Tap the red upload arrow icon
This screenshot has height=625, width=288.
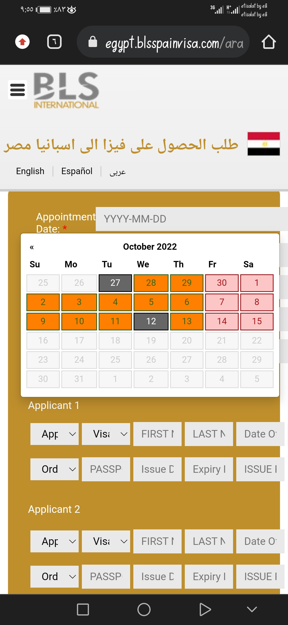tap(22, 42)
